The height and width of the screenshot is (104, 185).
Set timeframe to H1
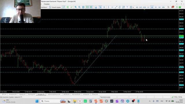(x=148, y=7)
